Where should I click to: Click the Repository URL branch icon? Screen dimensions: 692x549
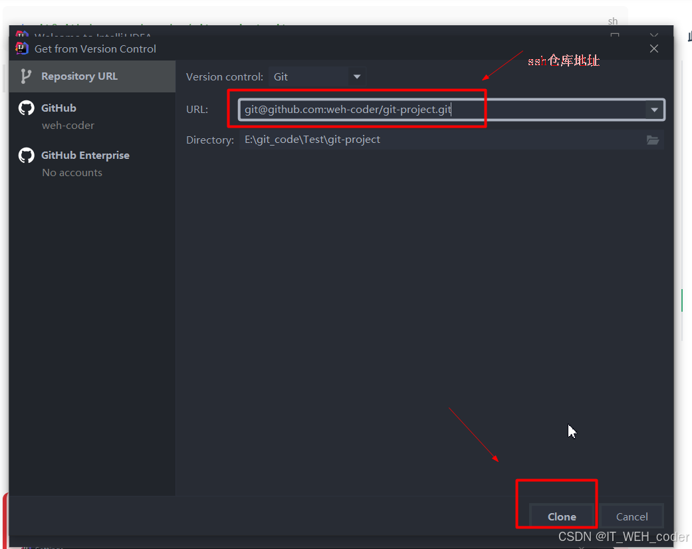(x=26, y=76)
